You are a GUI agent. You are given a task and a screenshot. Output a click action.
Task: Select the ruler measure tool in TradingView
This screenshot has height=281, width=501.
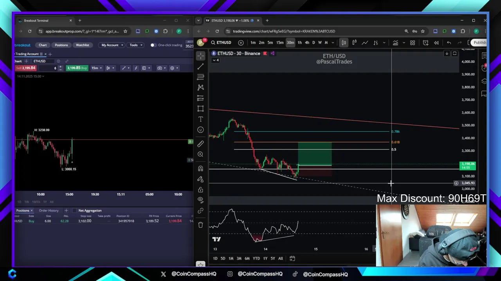(x=200, y=144)
